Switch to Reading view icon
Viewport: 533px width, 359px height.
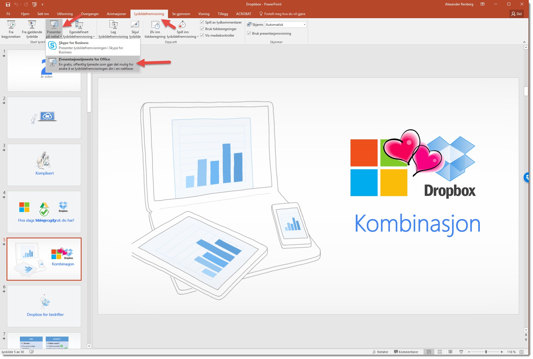click(450, 352)
